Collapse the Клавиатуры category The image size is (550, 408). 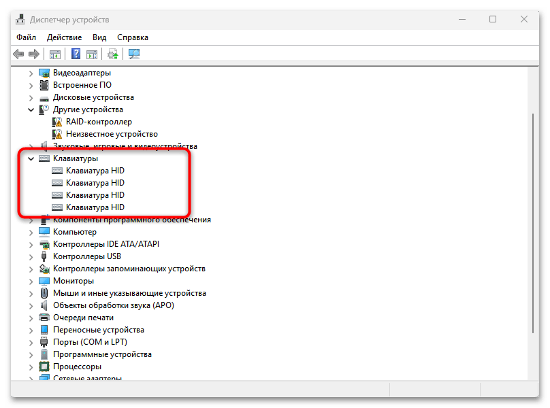[x=31, y=158]
